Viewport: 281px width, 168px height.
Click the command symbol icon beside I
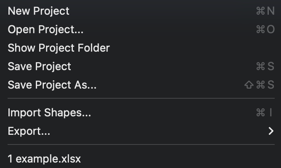click(x=261, y=113)
